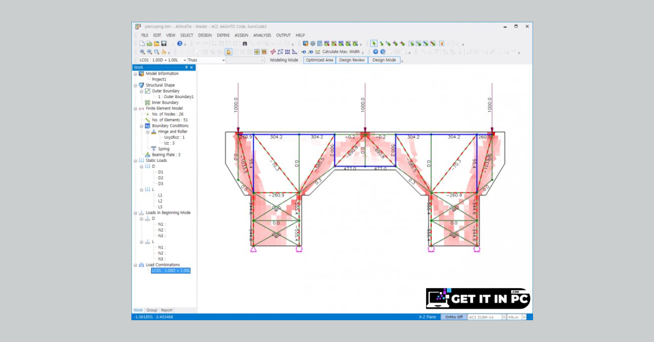Open the DESIGN menu
Screen dimensions: 654x342
pos(205,35)
